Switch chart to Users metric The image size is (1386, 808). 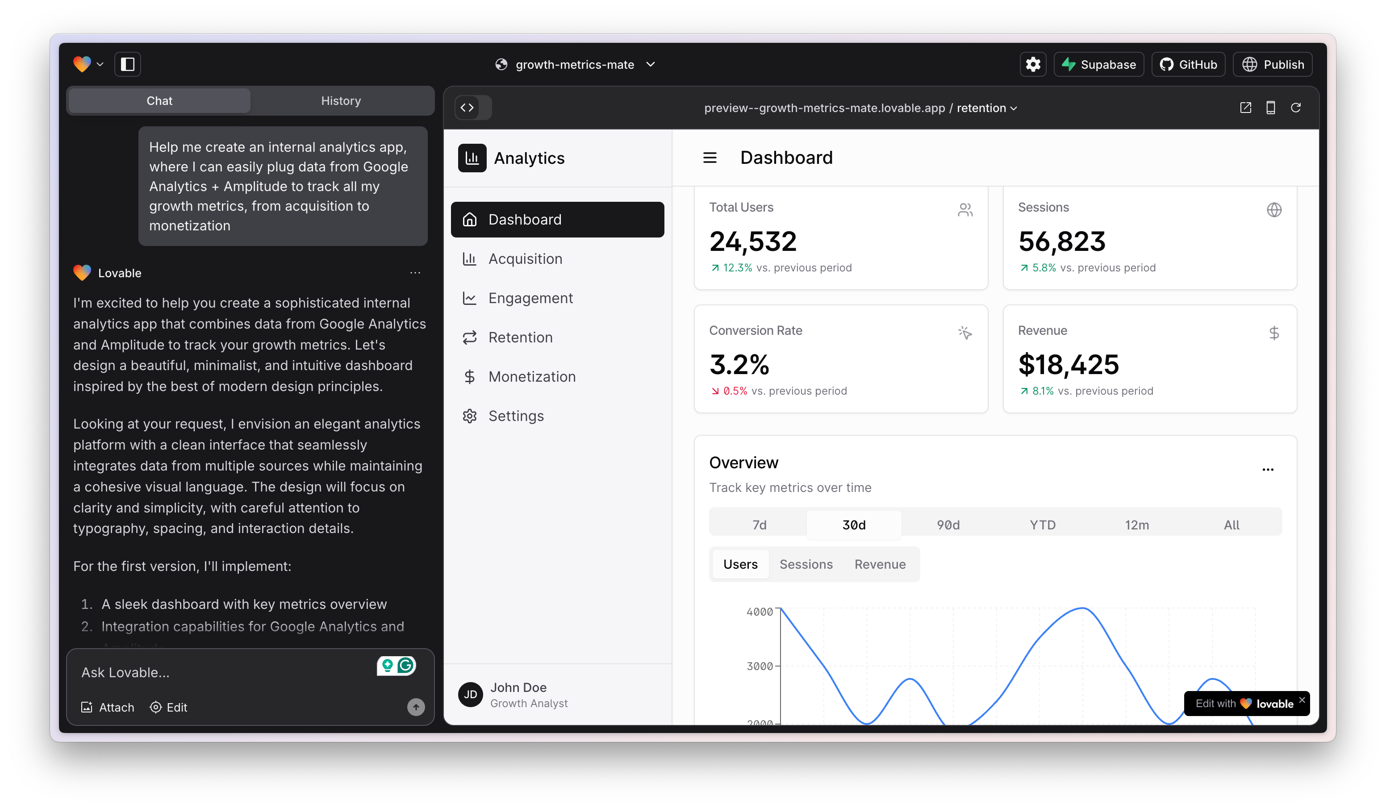click(740, 564)
